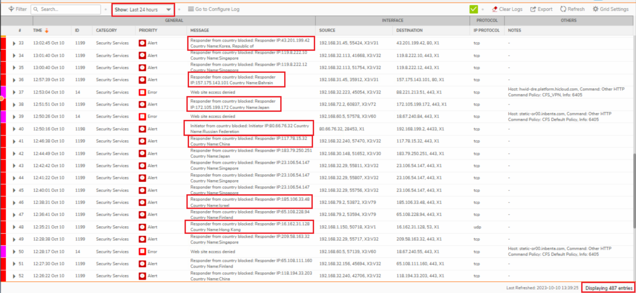Click the Clear Logs eraser icon
This screenshot has height=293, width=636.
pos(495,9)
